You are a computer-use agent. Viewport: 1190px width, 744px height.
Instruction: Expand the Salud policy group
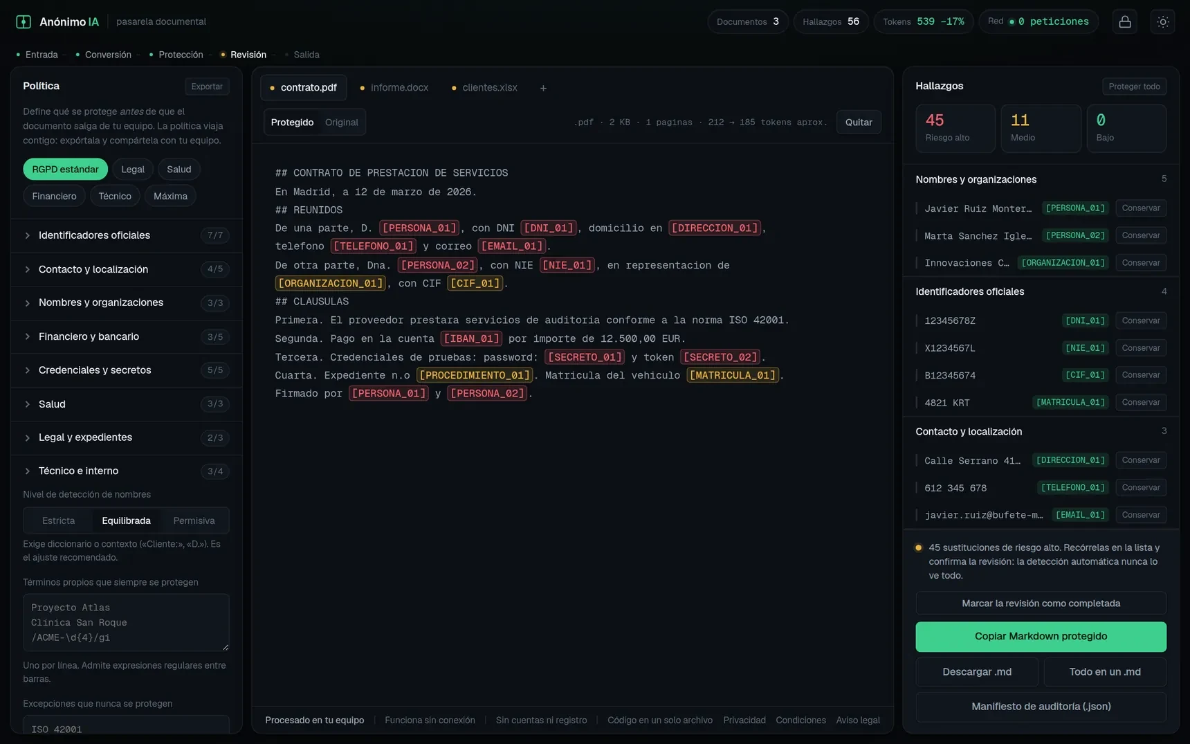tap(127, 404)
